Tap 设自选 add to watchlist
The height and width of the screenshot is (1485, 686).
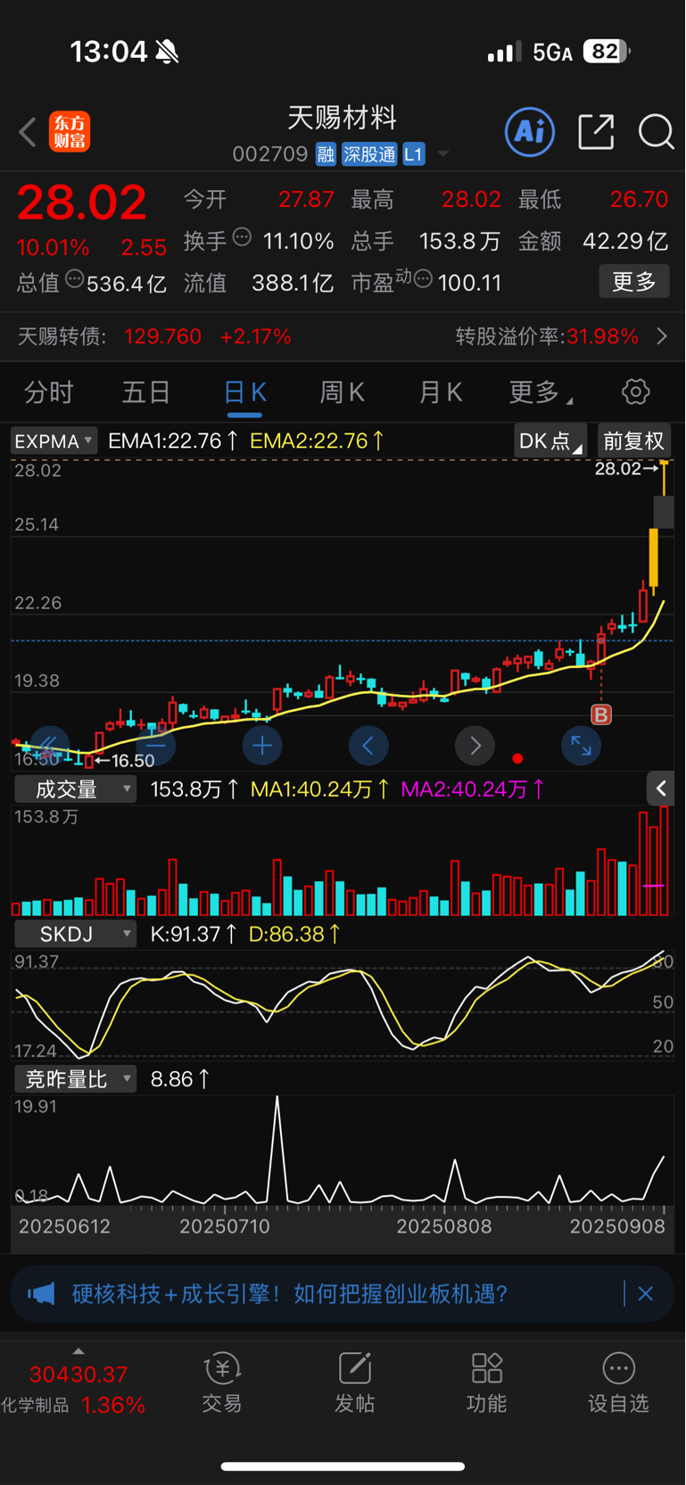(x=618, y=1382)
